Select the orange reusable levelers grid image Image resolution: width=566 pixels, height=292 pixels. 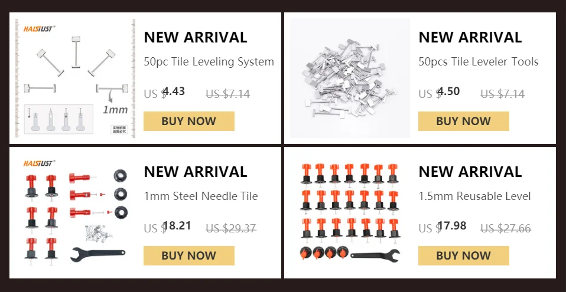(350, 213)
